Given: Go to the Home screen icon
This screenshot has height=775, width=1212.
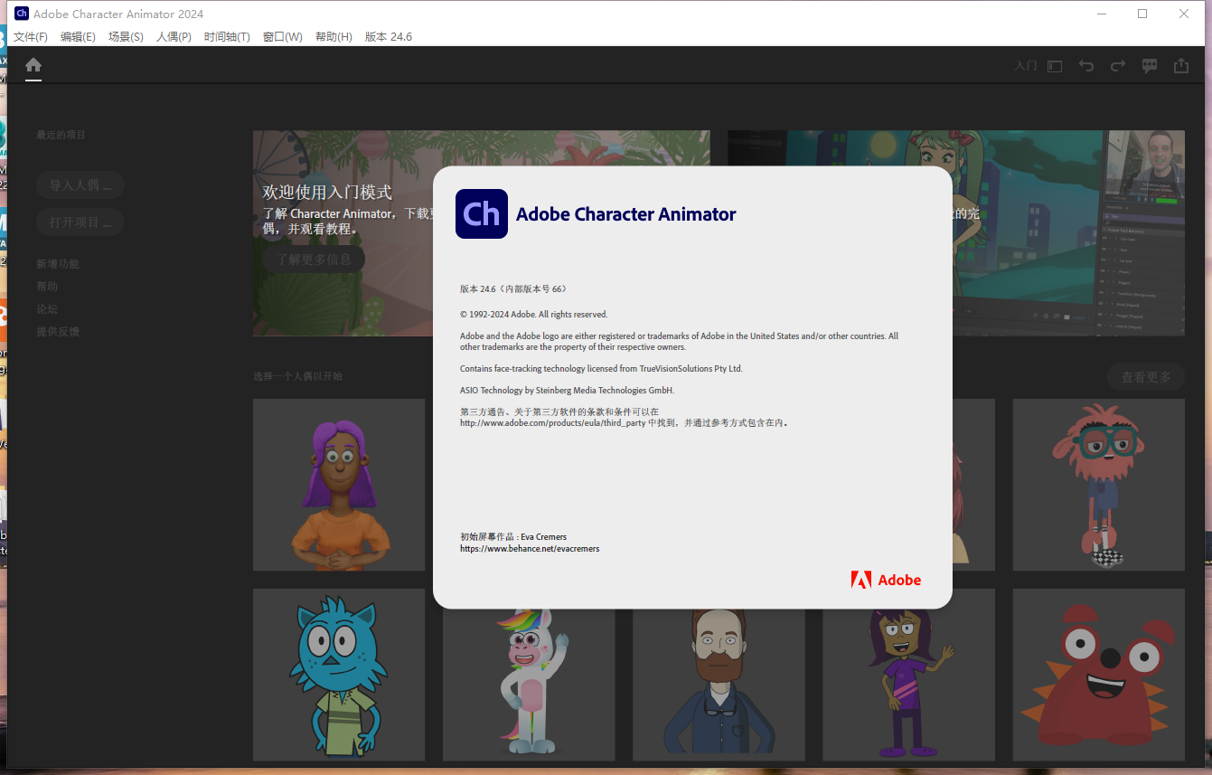Looking at the screenshot, I should (x=33, y=65).
